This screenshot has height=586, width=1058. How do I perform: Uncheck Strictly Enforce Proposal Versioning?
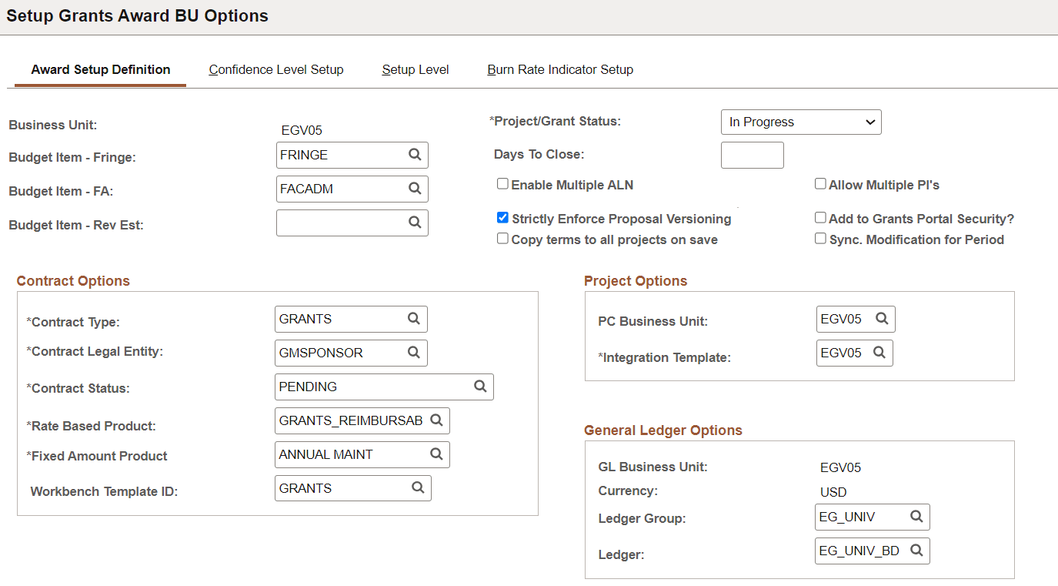point(502,217)
